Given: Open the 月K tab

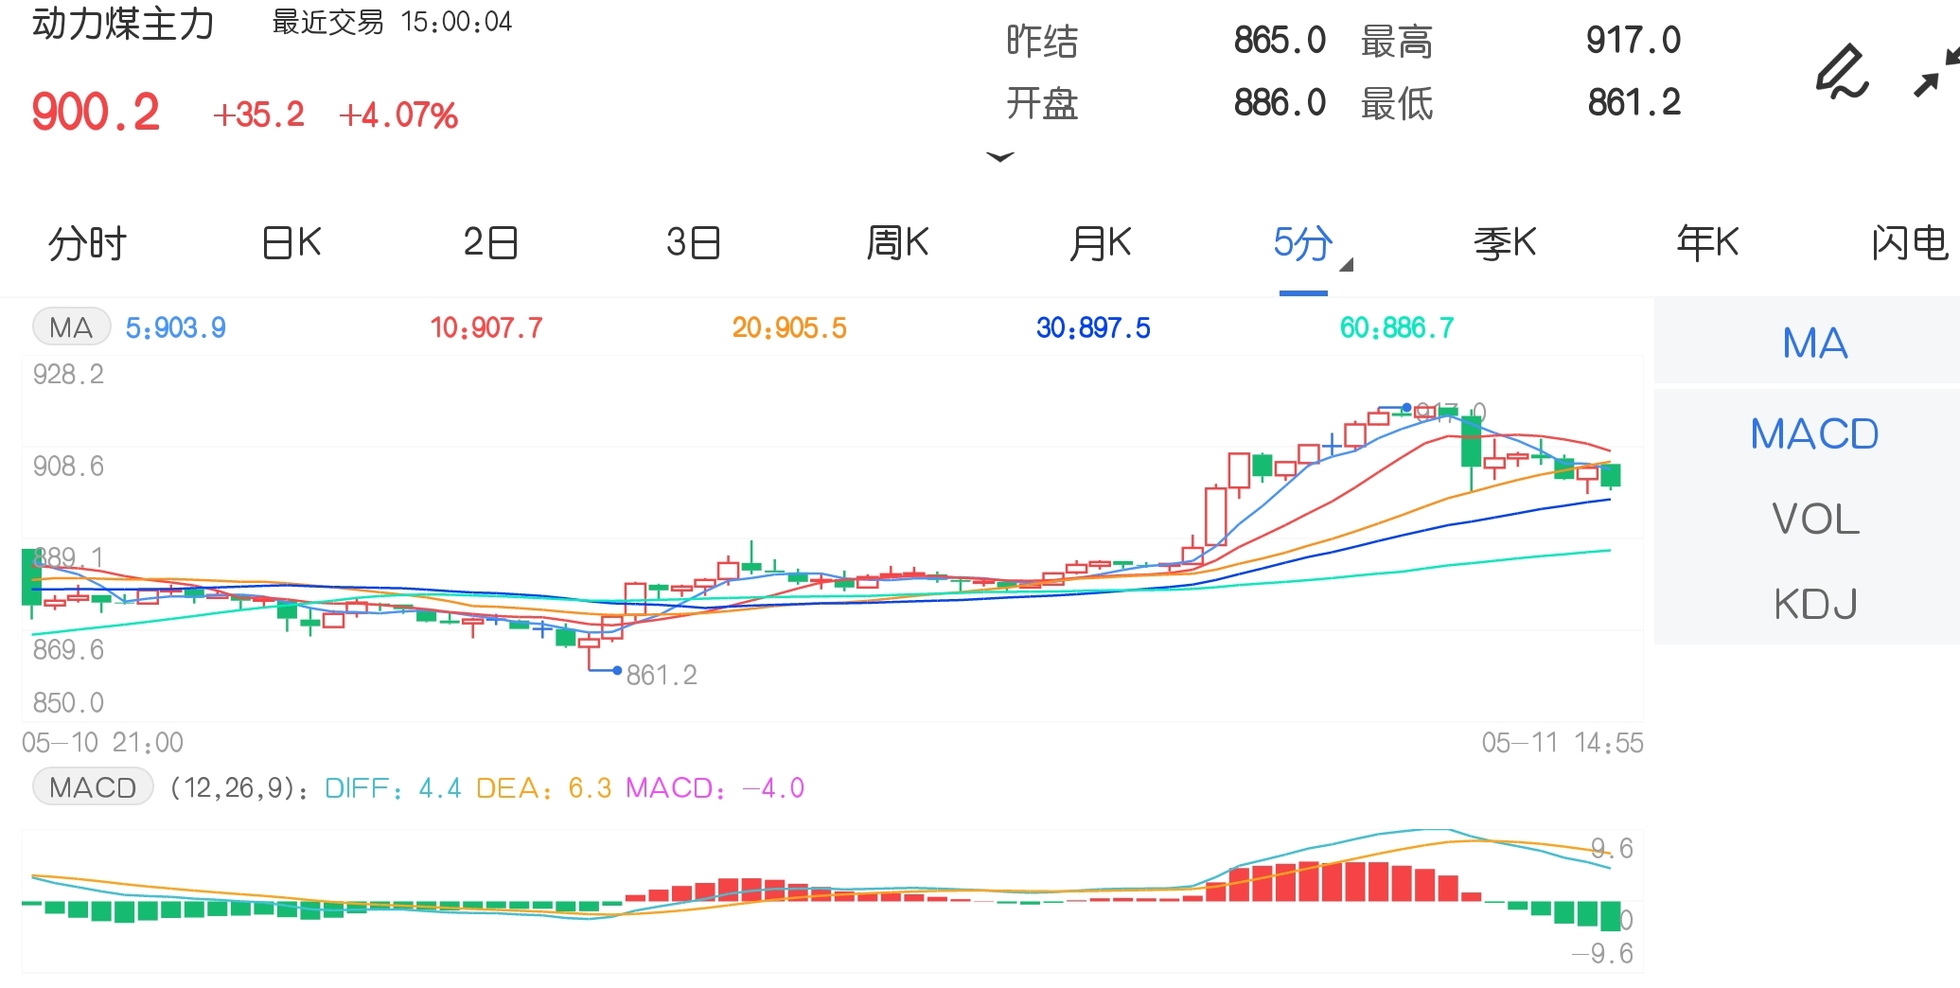Looking at the screenshot, I should [1101, 243].
